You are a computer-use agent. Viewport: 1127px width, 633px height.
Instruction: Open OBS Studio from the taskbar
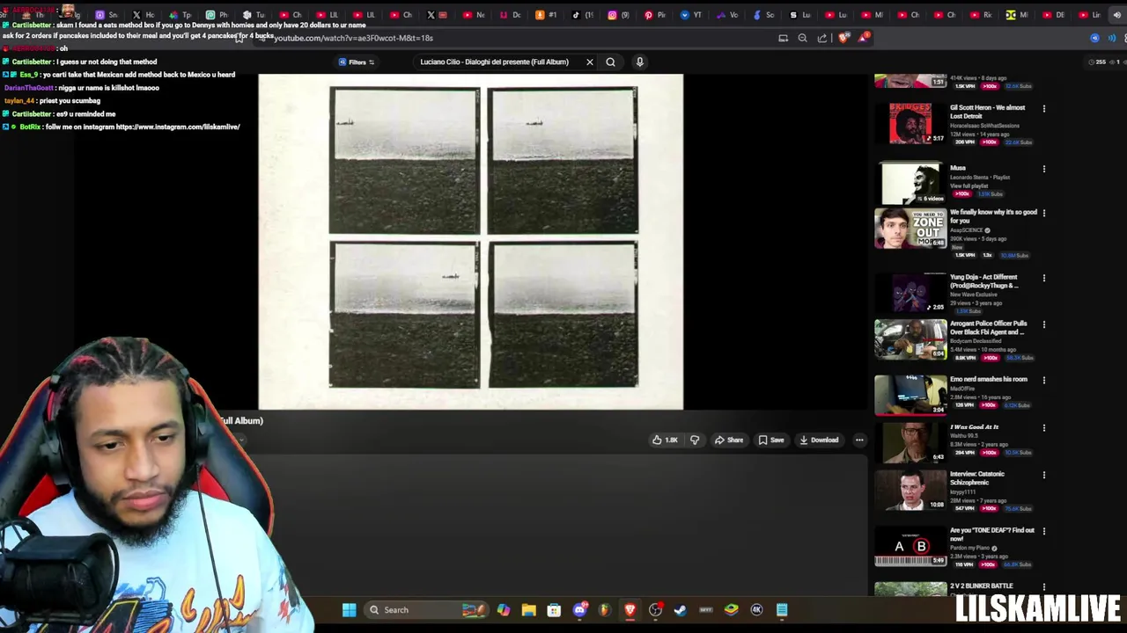tap(655, 610)
